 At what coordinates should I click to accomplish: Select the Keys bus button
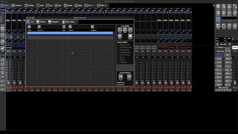219,59
